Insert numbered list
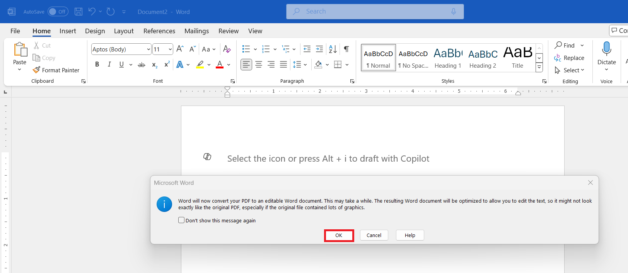This screenshot has height=273, width=628. (x=266, y=49)
